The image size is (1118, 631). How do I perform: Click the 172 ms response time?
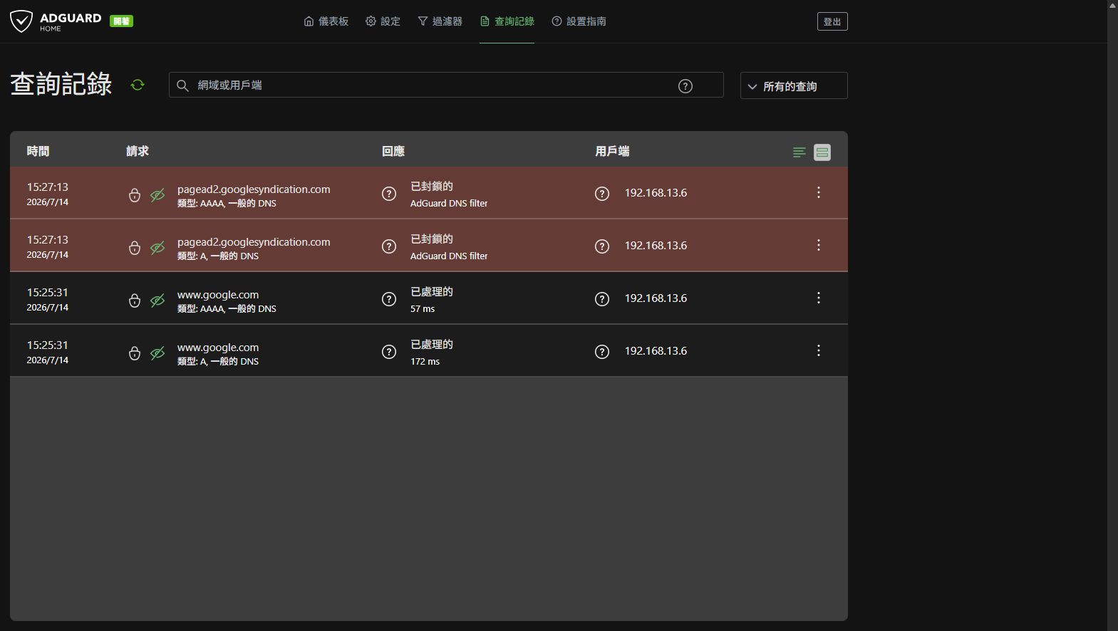425,362
